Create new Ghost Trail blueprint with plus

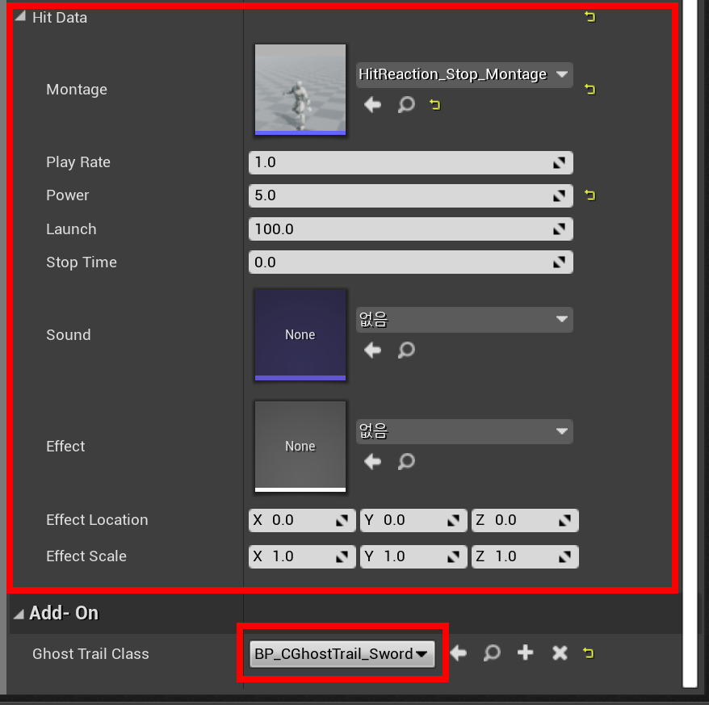[x=526, y=653]
